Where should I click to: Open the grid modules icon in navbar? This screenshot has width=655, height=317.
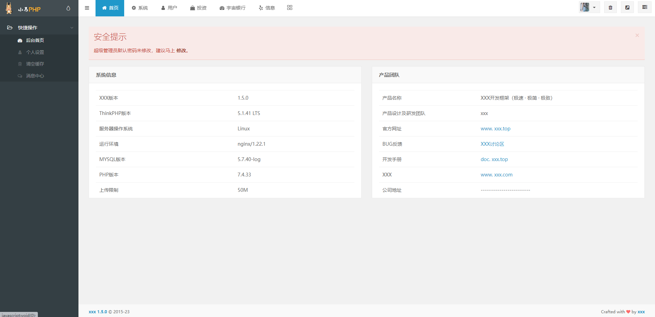tap(290, 8)
